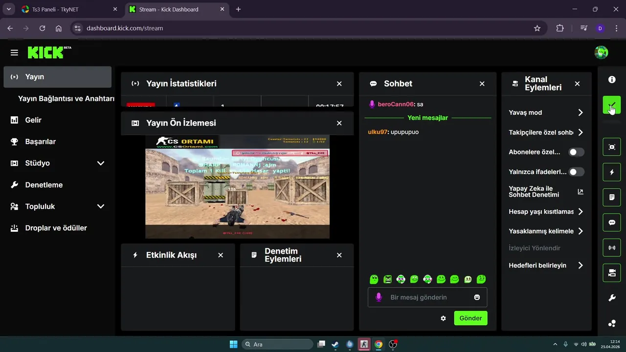Close the Sohbet panel
The image size is (626, 352).
tap(482, 84)
